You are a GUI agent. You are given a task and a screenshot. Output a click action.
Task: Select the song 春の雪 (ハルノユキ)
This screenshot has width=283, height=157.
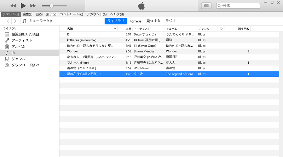(81, 68)
